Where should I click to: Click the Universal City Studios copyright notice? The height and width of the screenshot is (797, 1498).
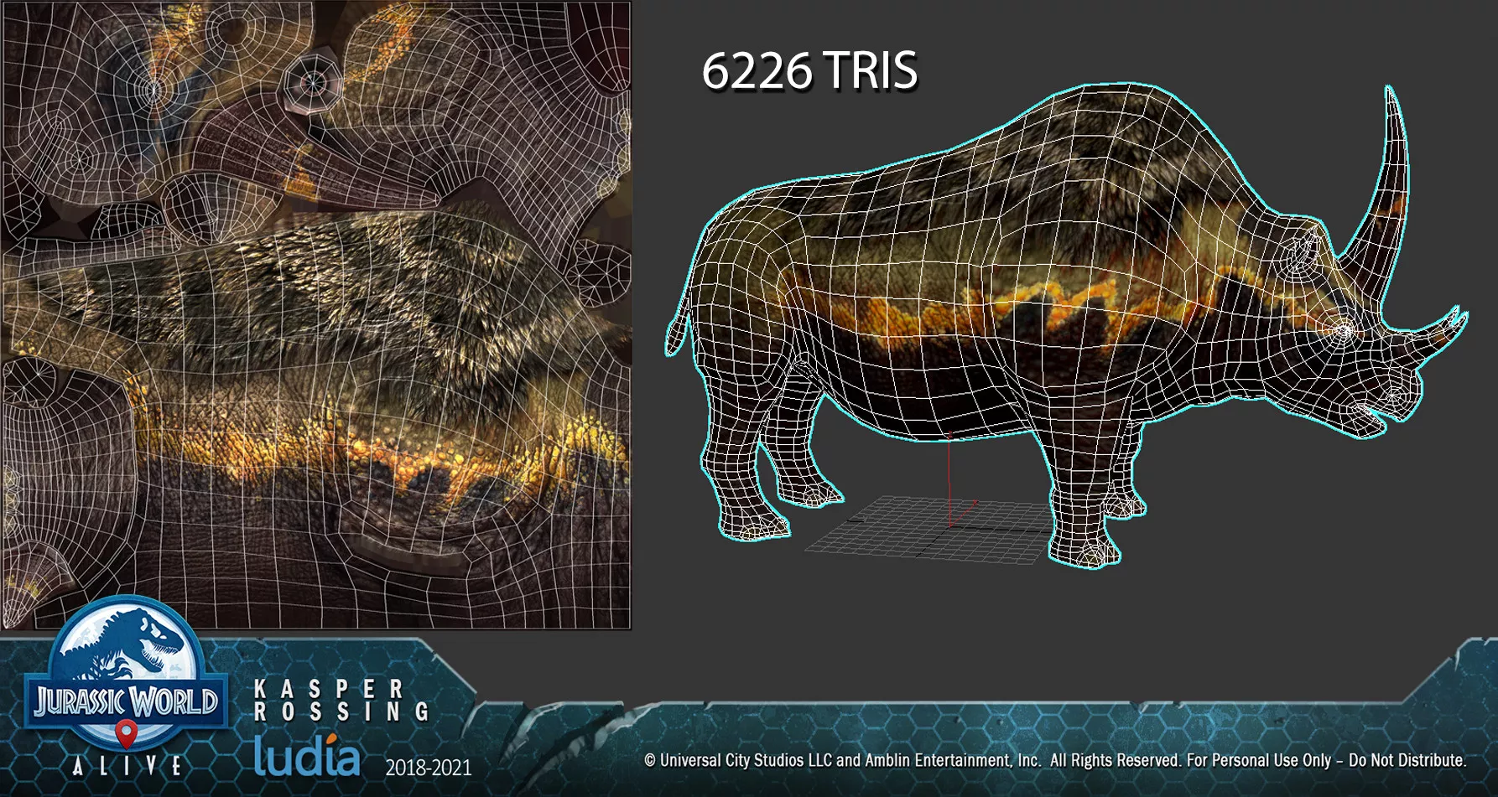(1054, 760)
